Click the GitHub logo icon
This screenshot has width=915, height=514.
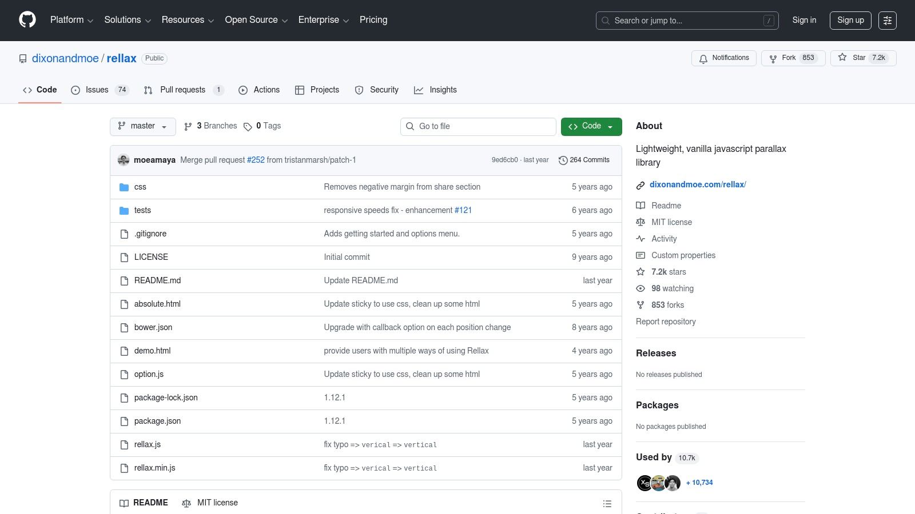(x=27, y=19)
